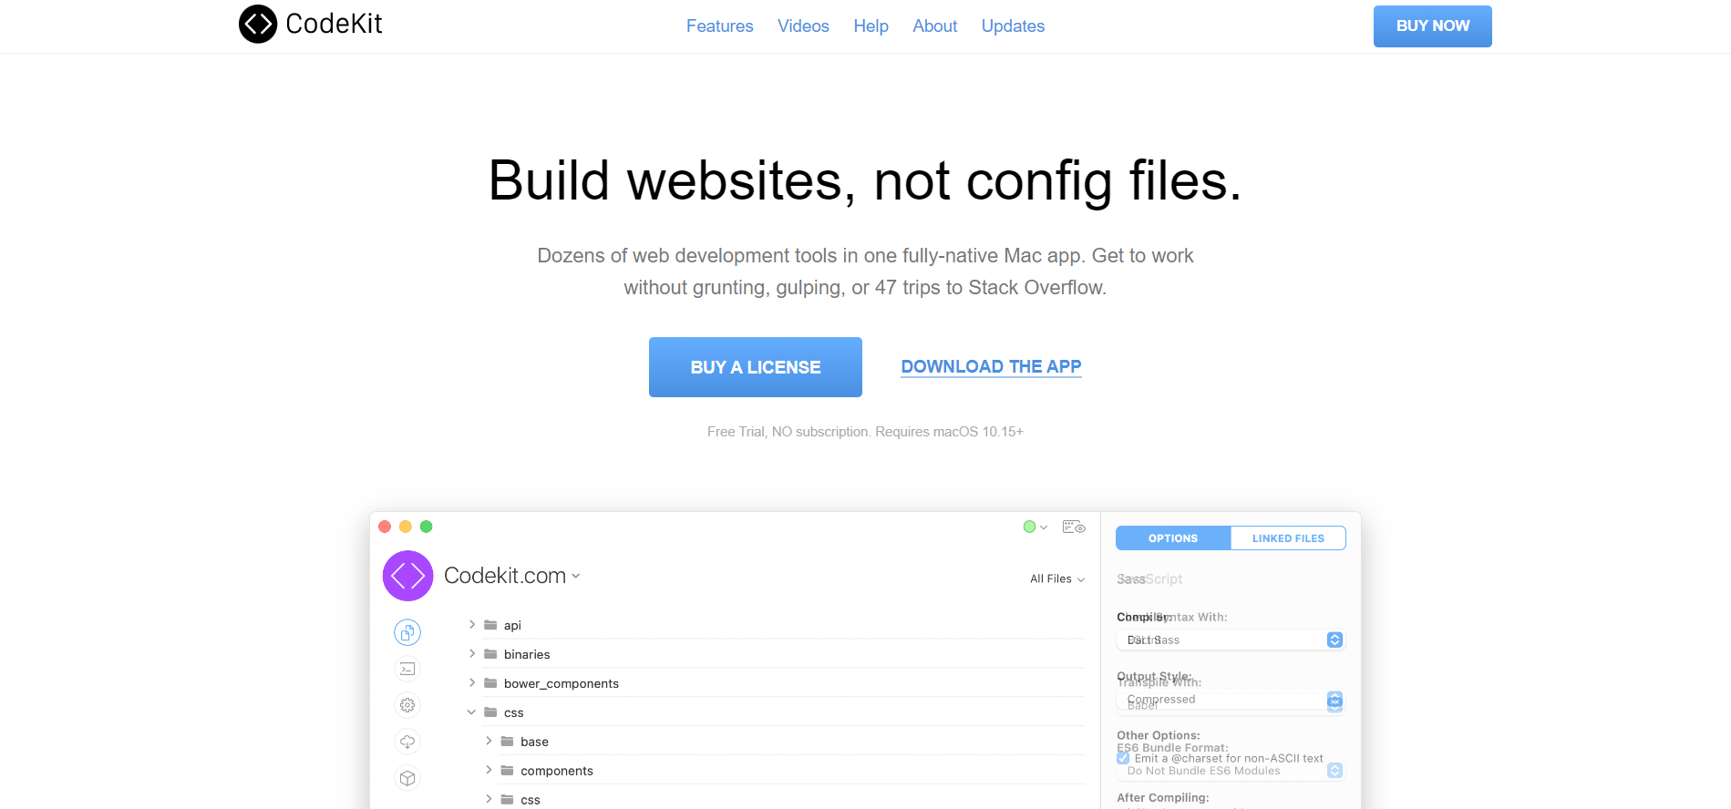Open the Compressed output style dropdown

[x=1231, y=700]
